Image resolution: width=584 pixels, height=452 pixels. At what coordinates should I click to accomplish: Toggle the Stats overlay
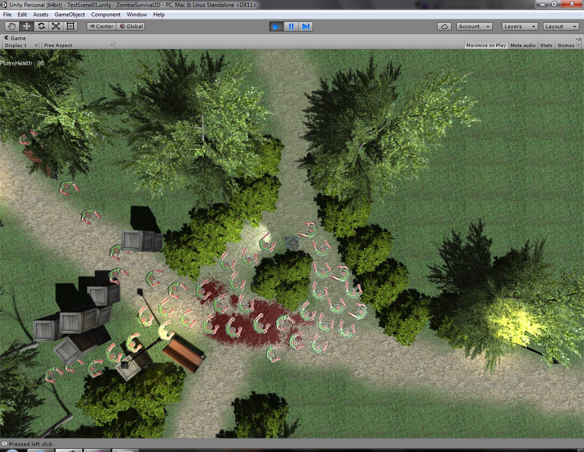click(546, 45)
